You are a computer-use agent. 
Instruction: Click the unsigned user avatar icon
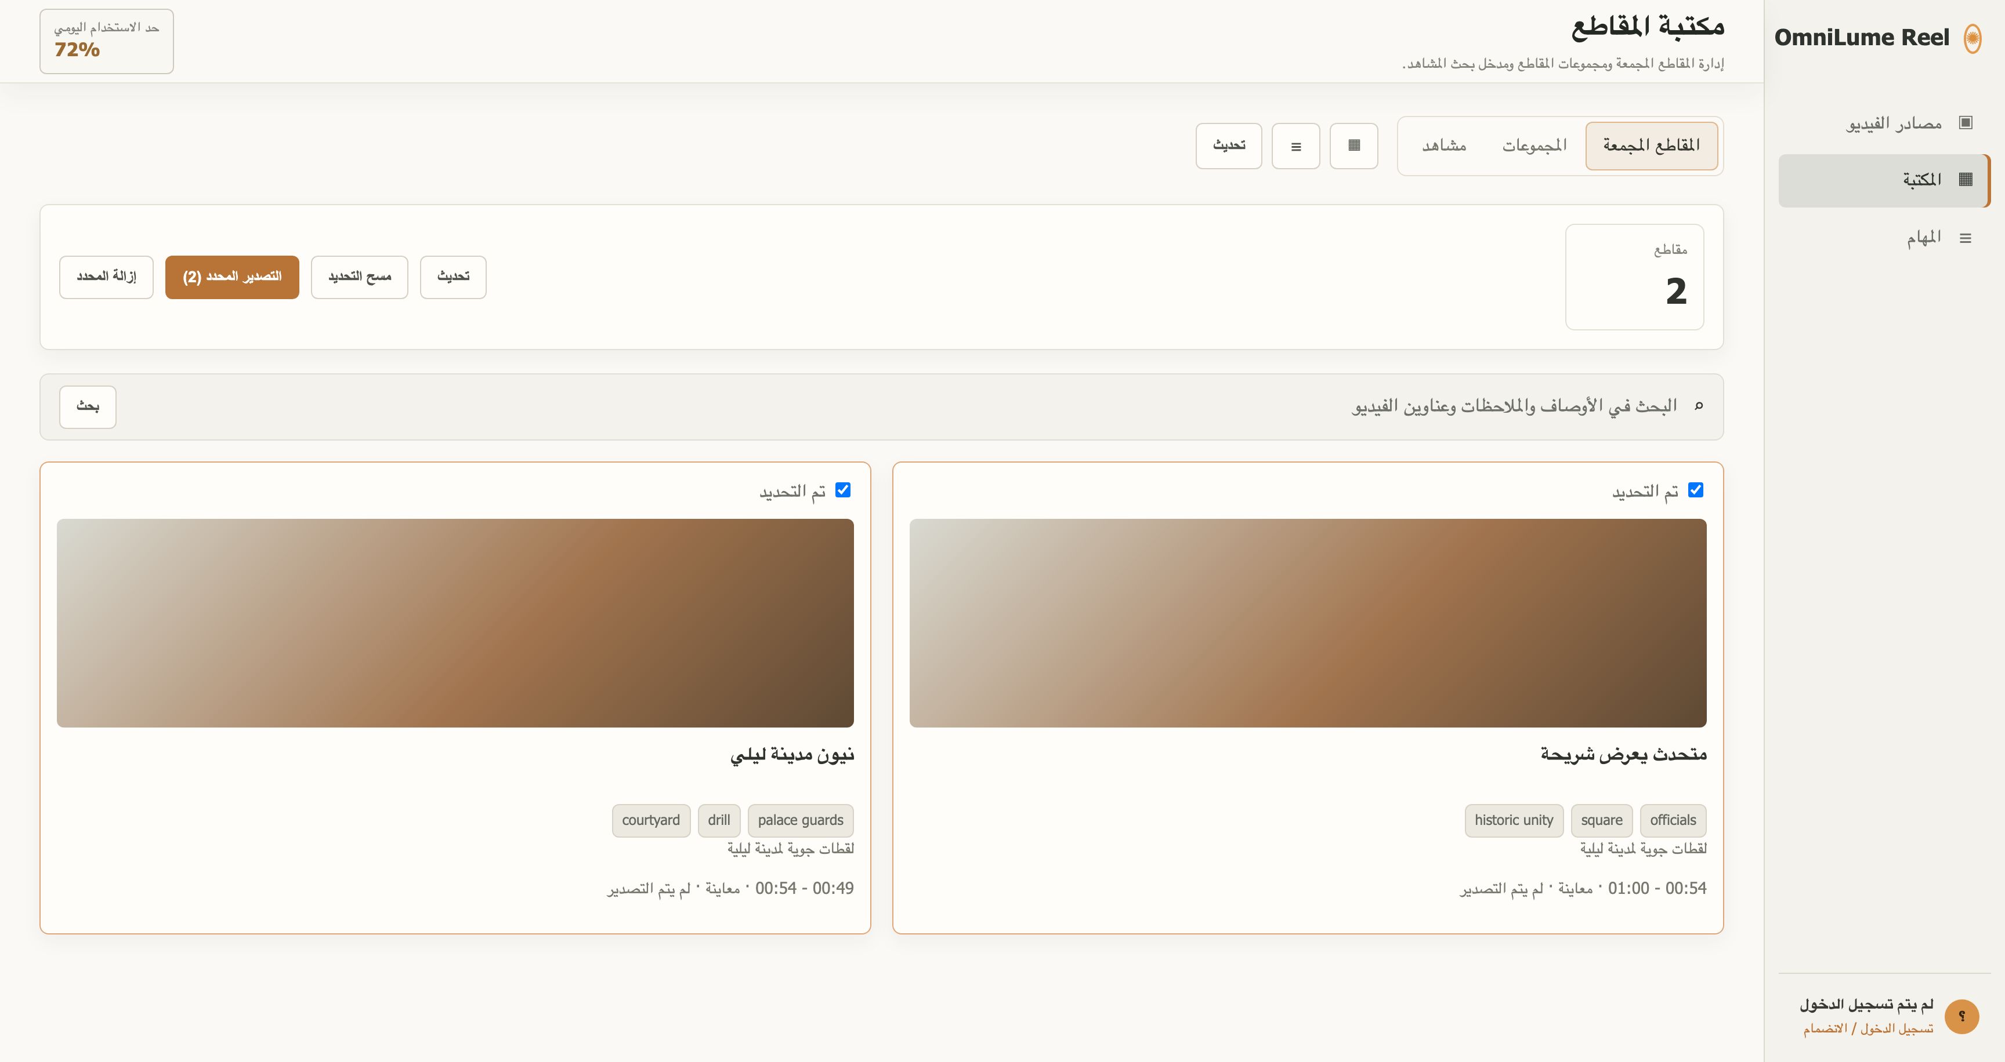[x=1961, y=1016]
